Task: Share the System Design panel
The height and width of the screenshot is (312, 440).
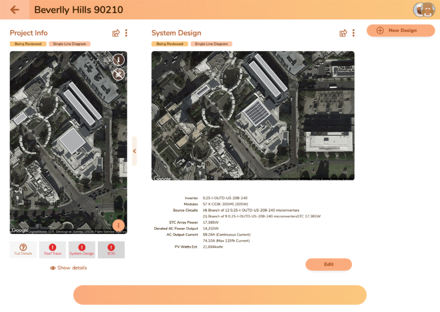Action: [343, 33]
